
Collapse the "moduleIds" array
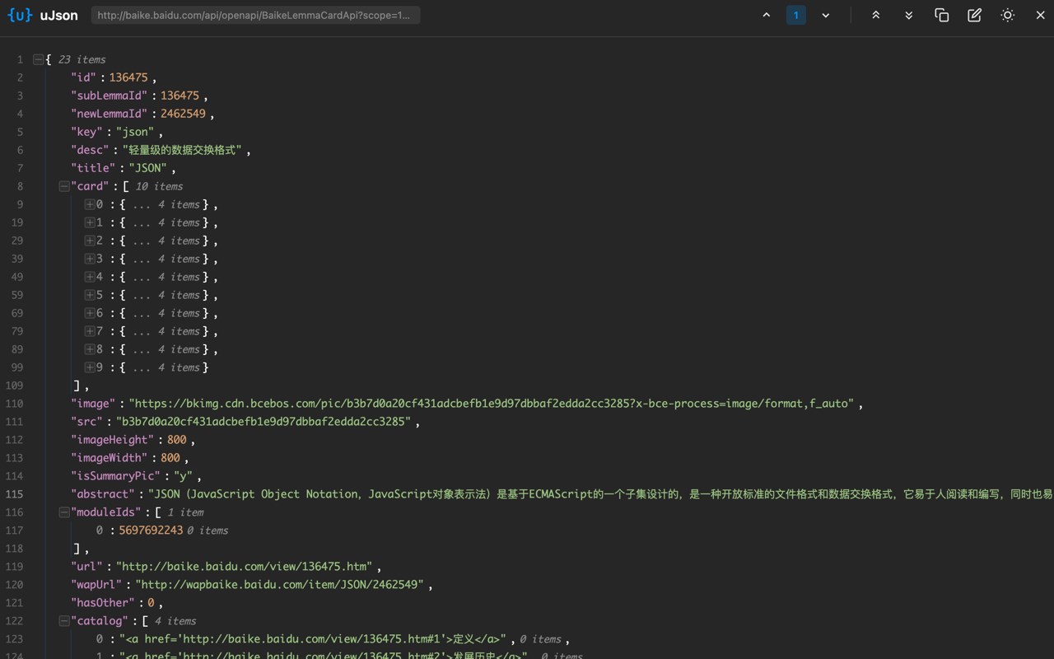click(64, 512)
